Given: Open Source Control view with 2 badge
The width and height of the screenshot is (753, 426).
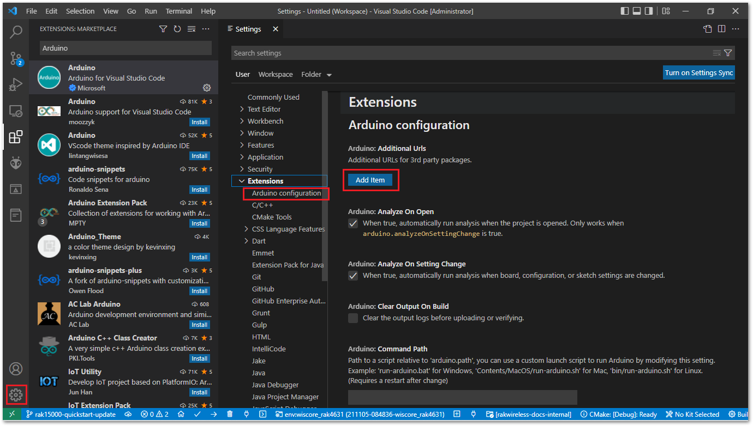Looking at the screenshot, I should point(16,58).
